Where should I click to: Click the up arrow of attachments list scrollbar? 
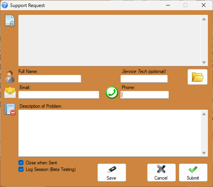coord(204,19)
